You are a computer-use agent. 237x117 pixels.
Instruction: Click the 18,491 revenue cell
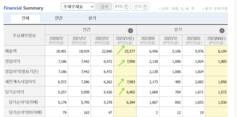pos(56,51)
